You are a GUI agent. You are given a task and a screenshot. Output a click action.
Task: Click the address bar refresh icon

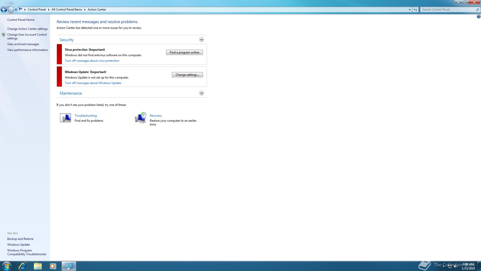[415, 10]
